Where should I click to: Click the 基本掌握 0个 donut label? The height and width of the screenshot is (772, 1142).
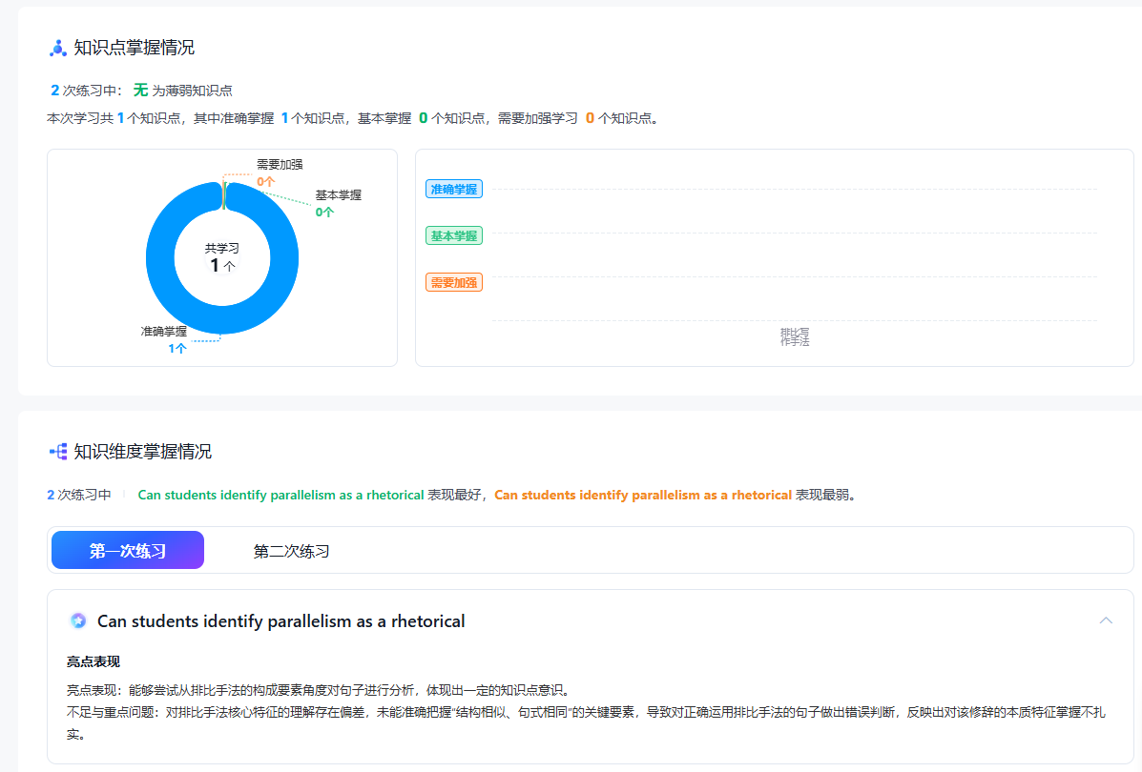coord(338,203)
